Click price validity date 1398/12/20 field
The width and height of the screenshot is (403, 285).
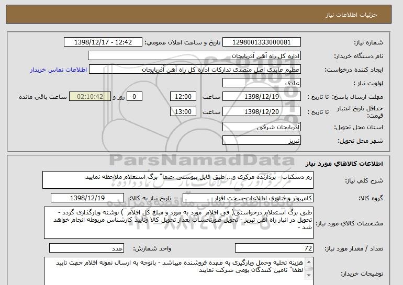coord(261,112)
